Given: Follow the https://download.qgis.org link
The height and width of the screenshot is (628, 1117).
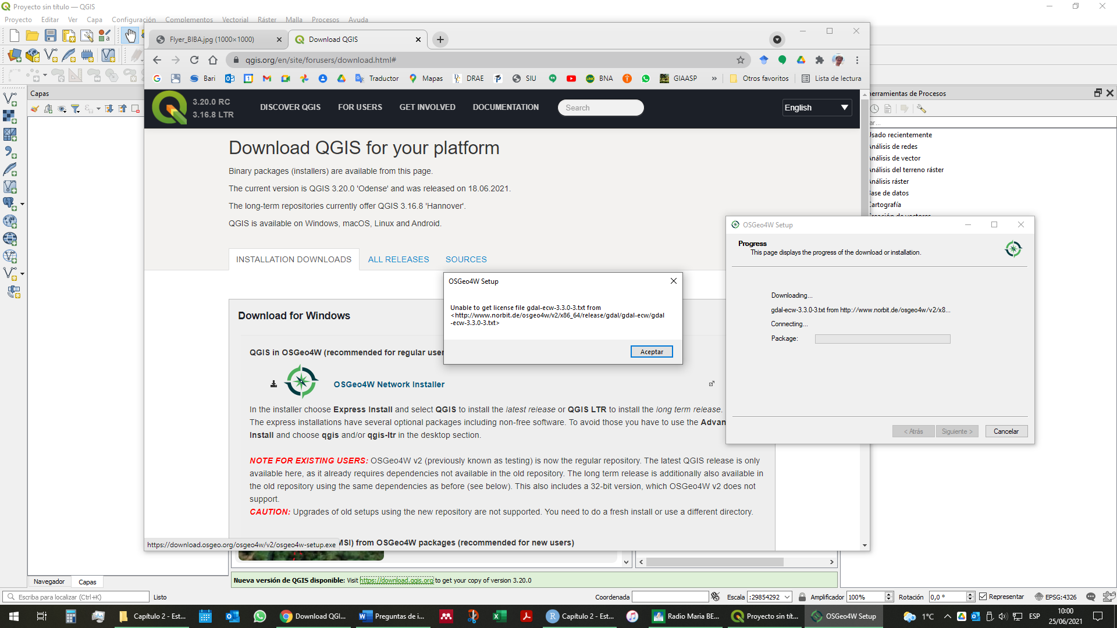Looking at the screenshot, I should 396,580.
